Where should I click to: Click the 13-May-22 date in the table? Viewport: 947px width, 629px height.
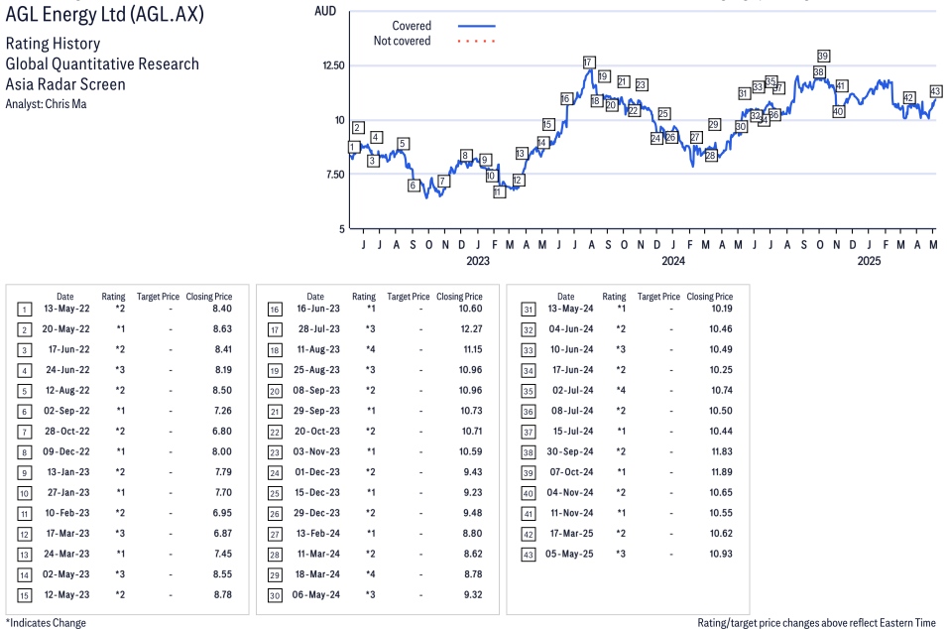[66, 309]
